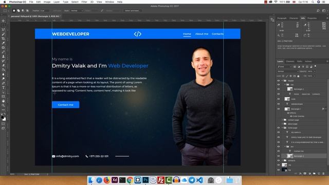This screenshot has height=185, width=329.
Task: Select the Rectangle 3 layer thumbnail
Action: click(290, 156)
